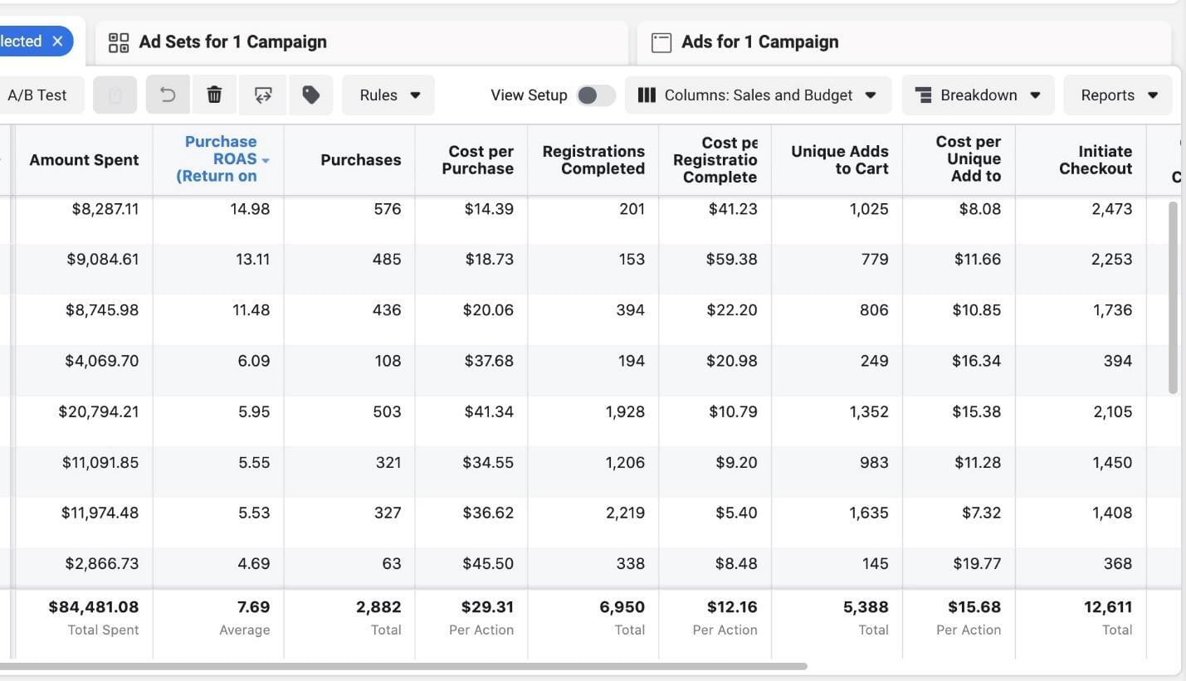Open the Reports dropdown

[x=1117, y=95]
